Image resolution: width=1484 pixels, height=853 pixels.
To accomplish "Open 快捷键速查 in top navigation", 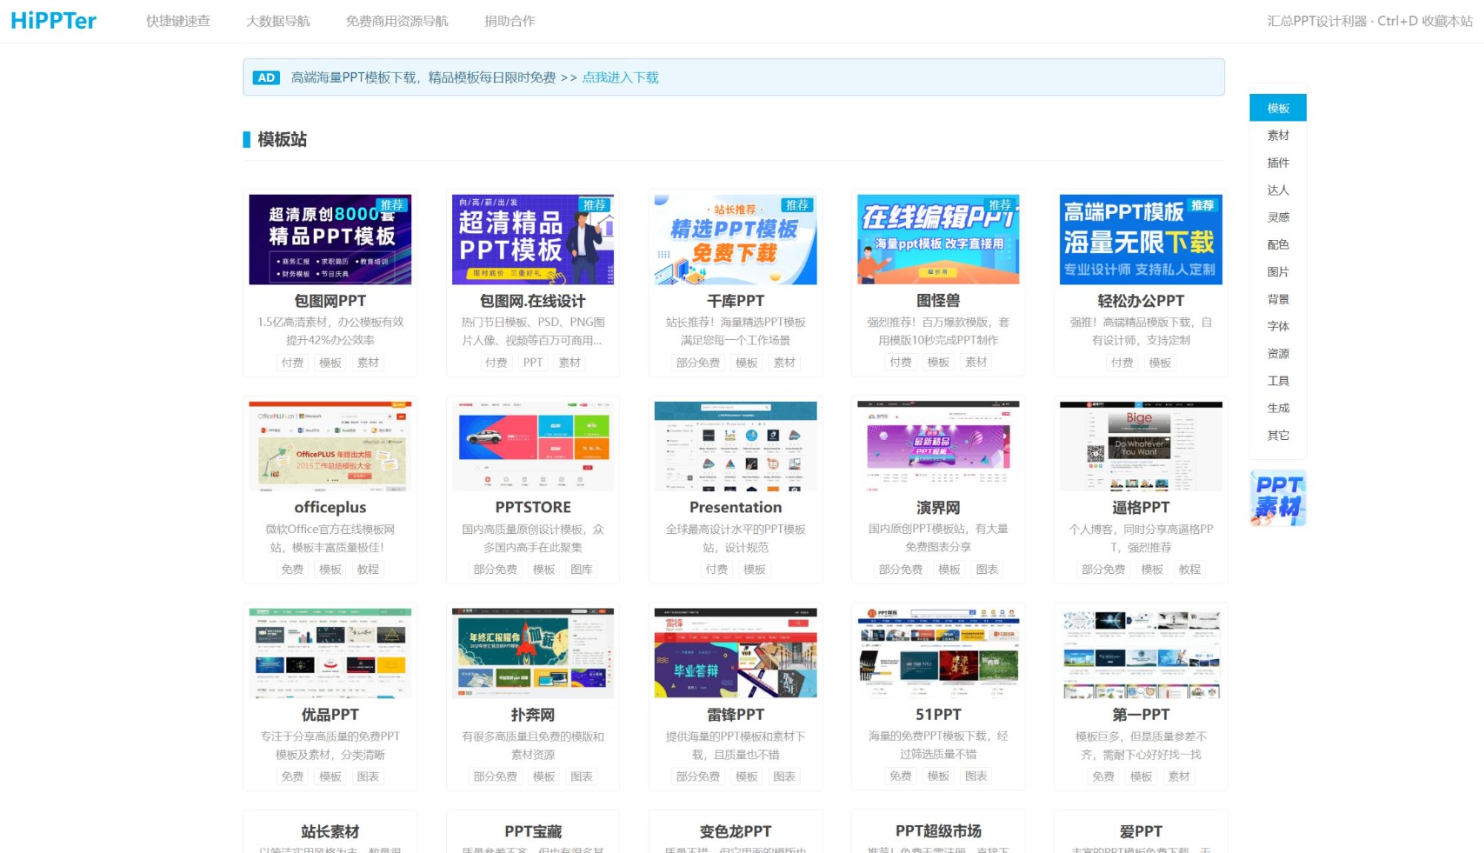I will [x=178, y=21].
